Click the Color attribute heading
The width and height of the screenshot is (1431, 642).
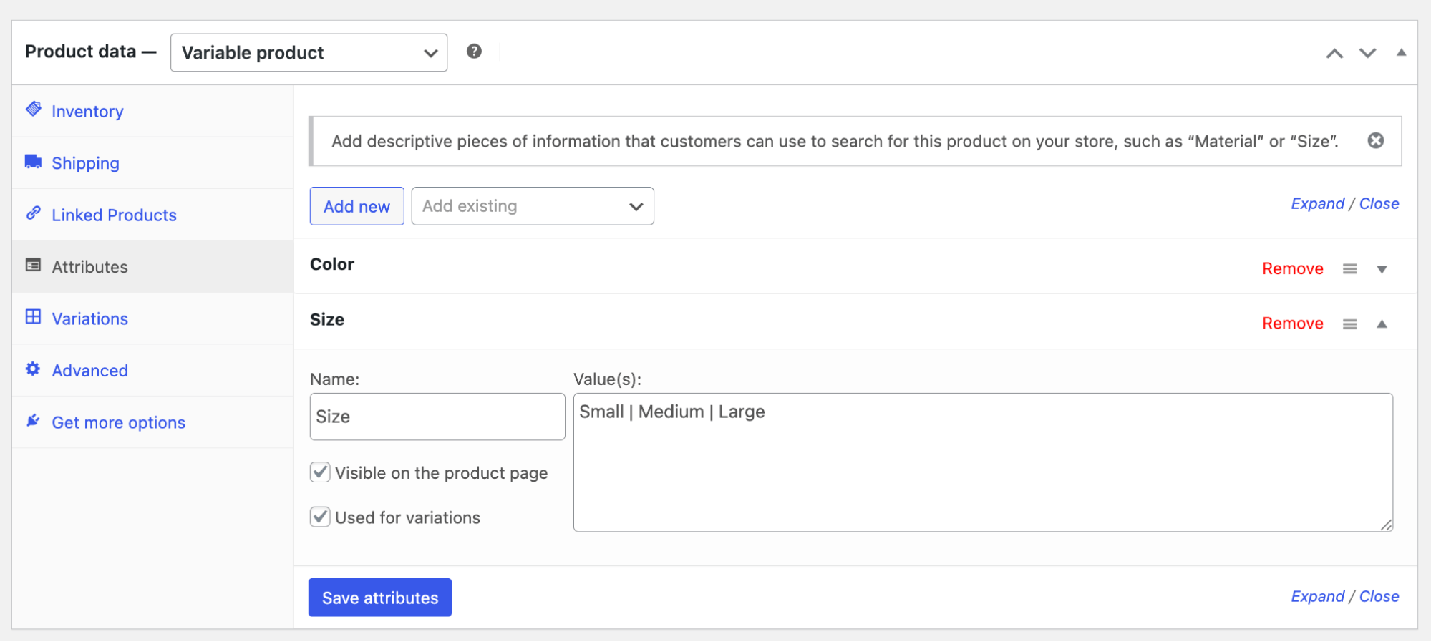[x=332, y=264]
